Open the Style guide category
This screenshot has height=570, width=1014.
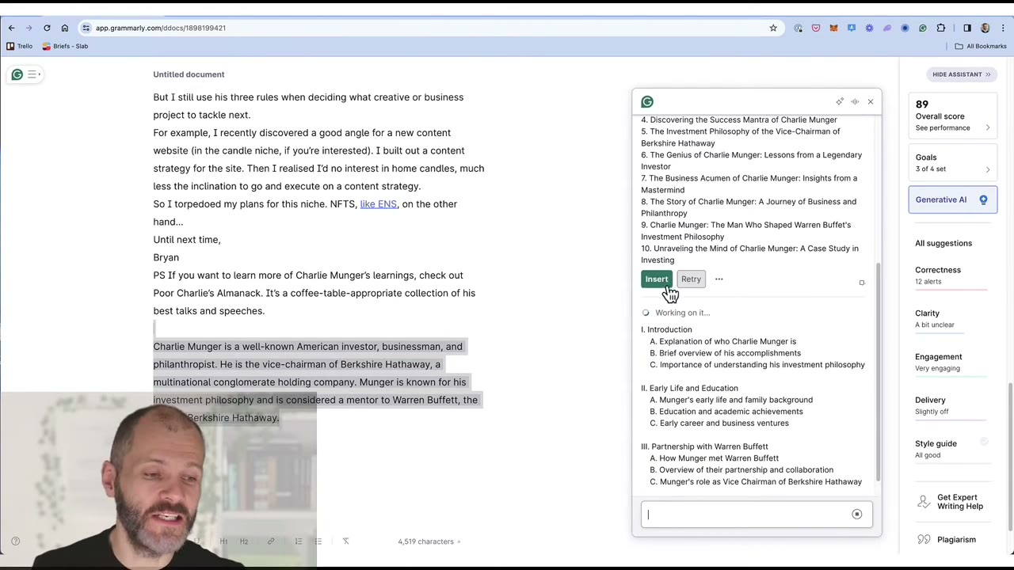coord(951,449)
